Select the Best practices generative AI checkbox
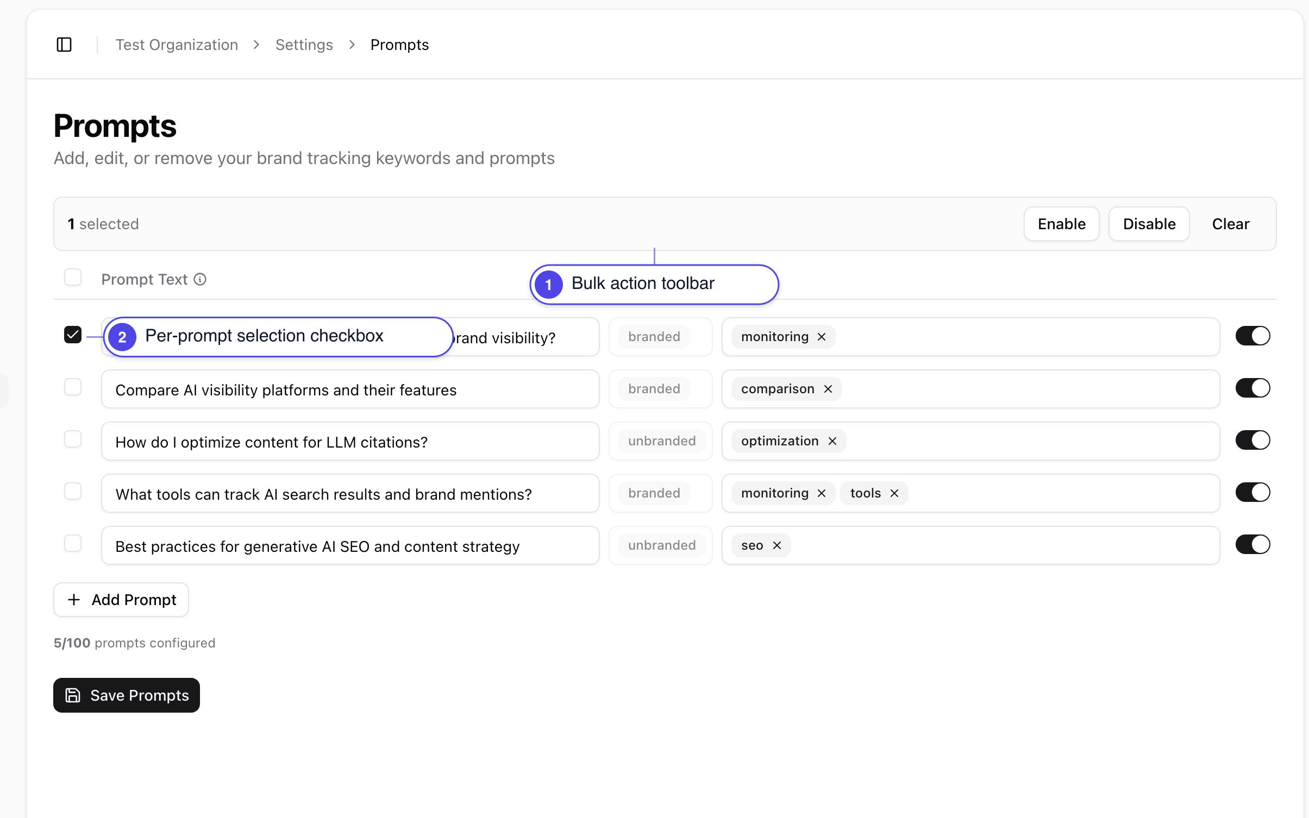Image resolution: width=1309 pixels, height=818 pixels. 73,543
